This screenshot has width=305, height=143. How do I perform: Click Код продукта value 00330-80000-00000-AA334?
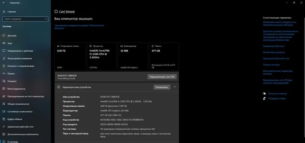click(x=114, y=124)
